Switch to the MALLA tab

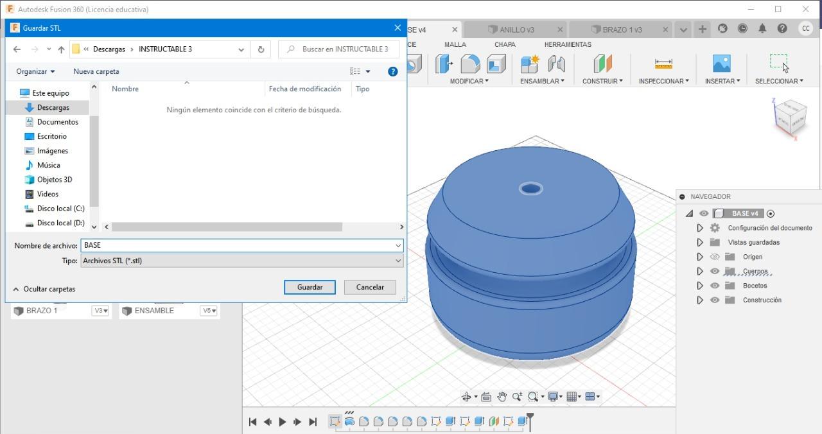455,44
